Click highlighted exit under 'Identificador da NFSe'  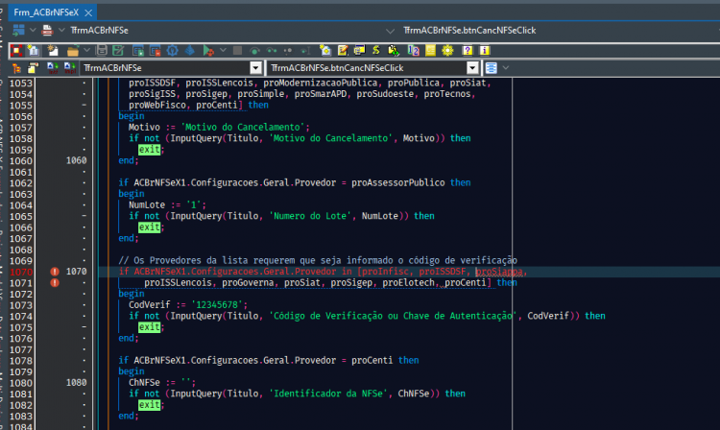149,405
